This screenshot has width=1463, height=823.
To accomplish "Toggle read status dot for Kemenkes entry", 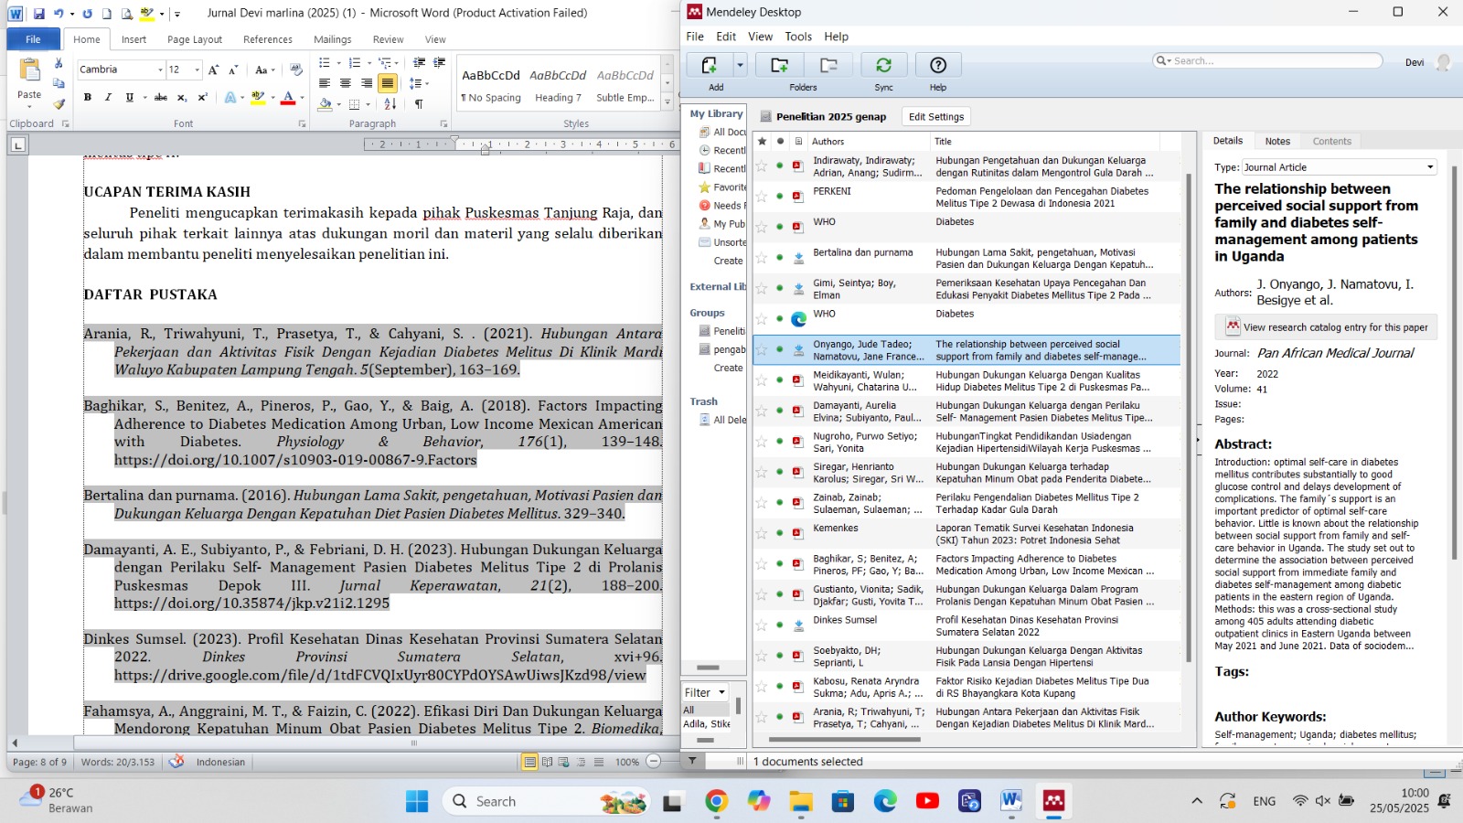I will tap(780, 533).
